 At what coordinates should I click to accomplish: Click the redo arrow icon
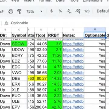coord(2,11)
